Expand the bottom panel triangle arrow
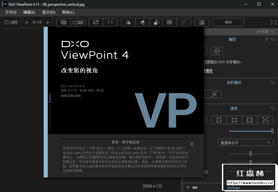 (x=188, y=188)
